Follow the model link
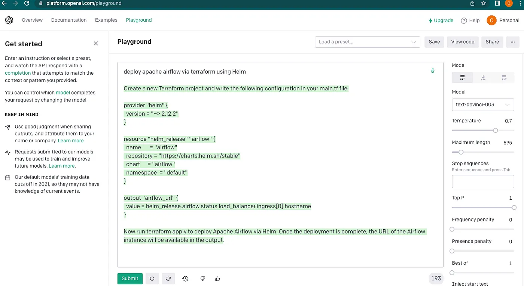 pyautogui.click(x=63, y=93)
